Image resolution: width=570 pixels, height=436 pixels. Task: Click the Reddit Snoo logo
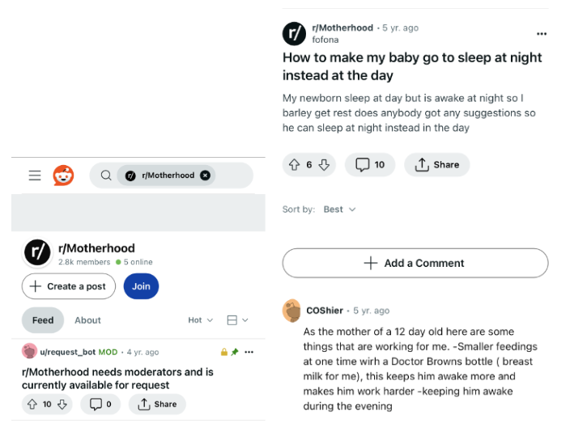63,176
